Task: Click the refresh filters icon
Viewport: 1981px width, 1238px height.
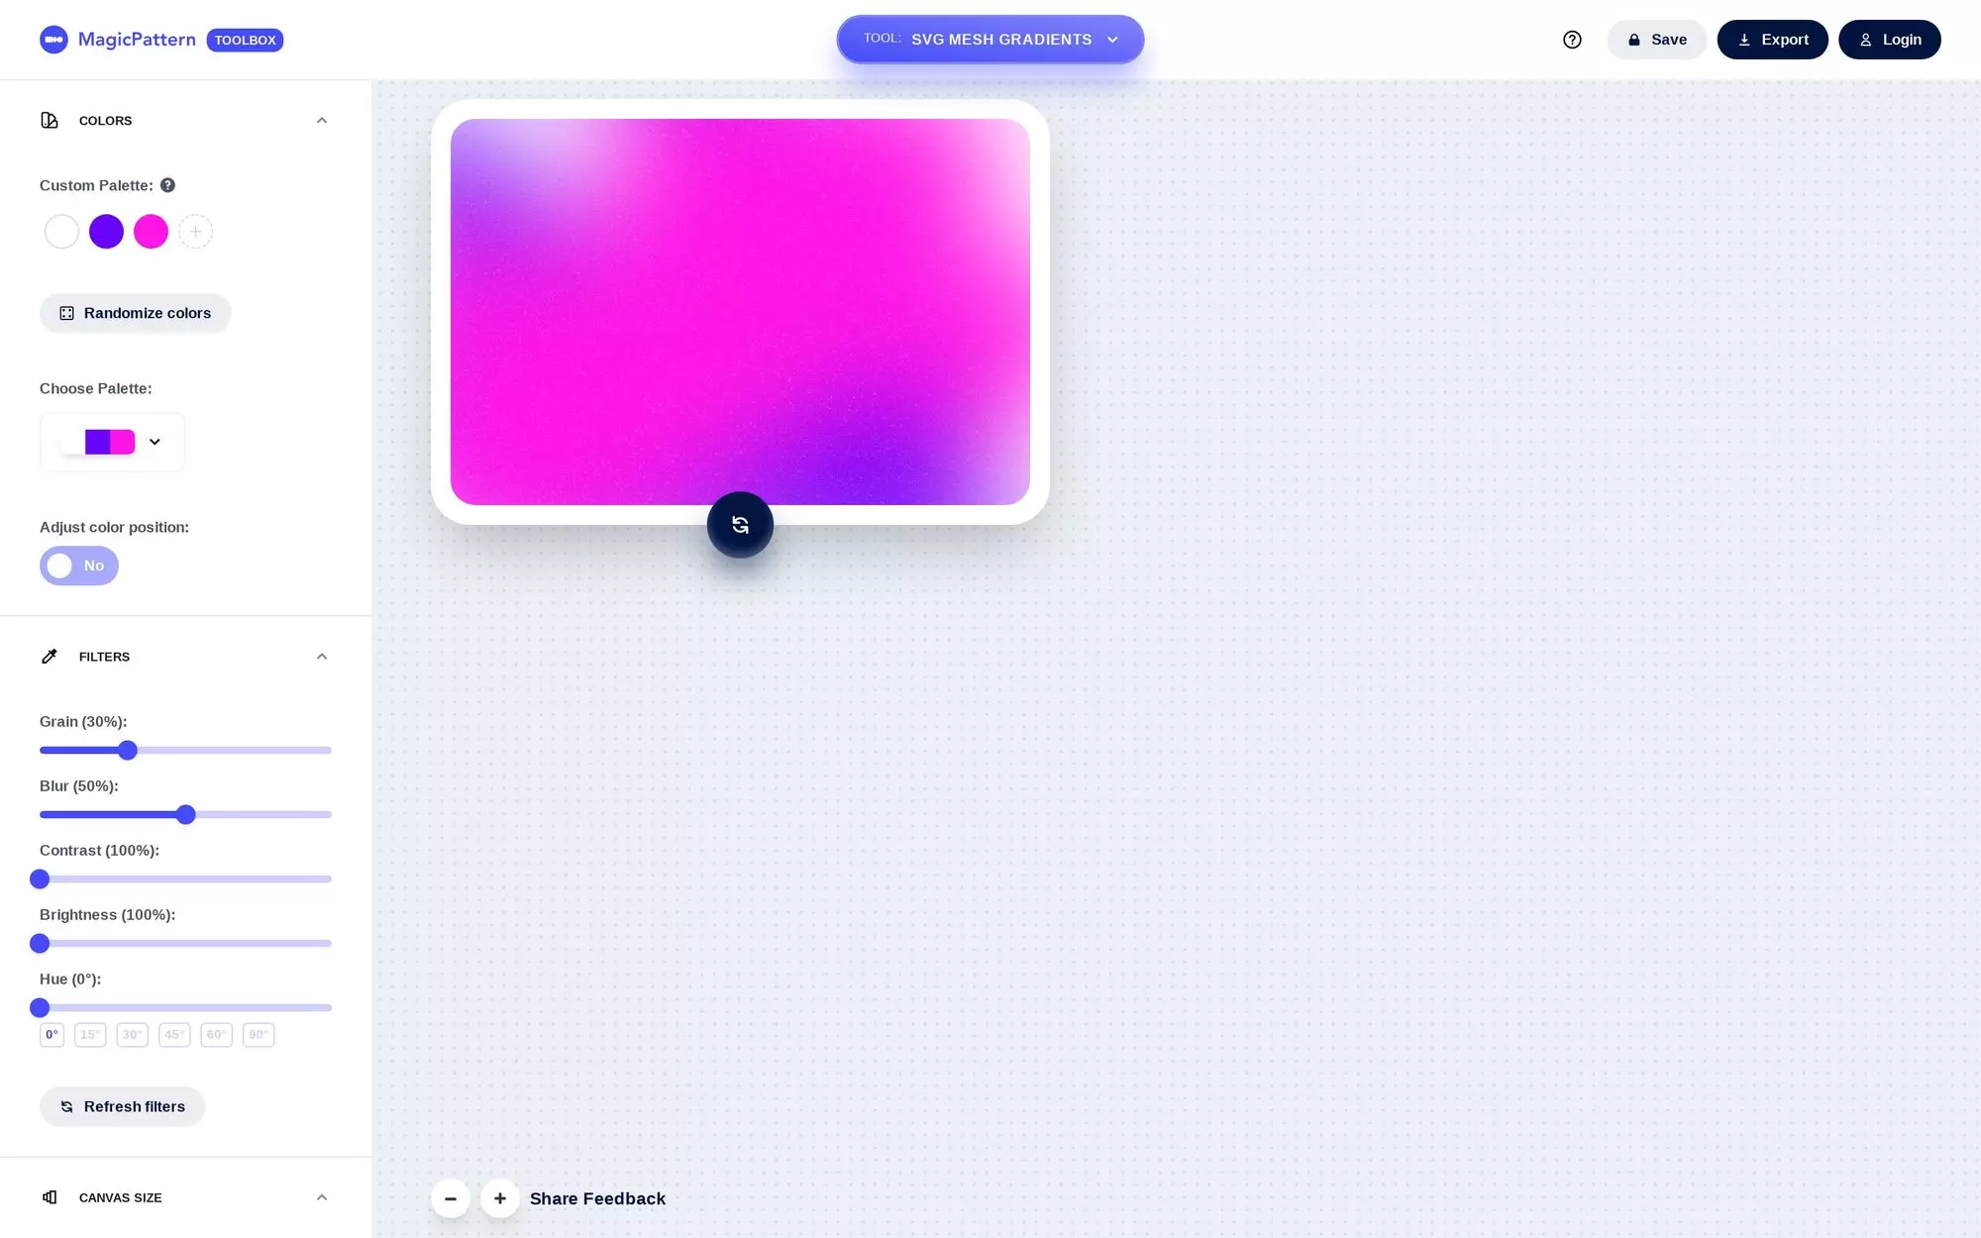Action: 65,1107
